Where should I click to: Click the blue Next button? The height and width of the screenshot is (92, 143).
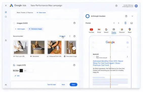pos(73,84)
